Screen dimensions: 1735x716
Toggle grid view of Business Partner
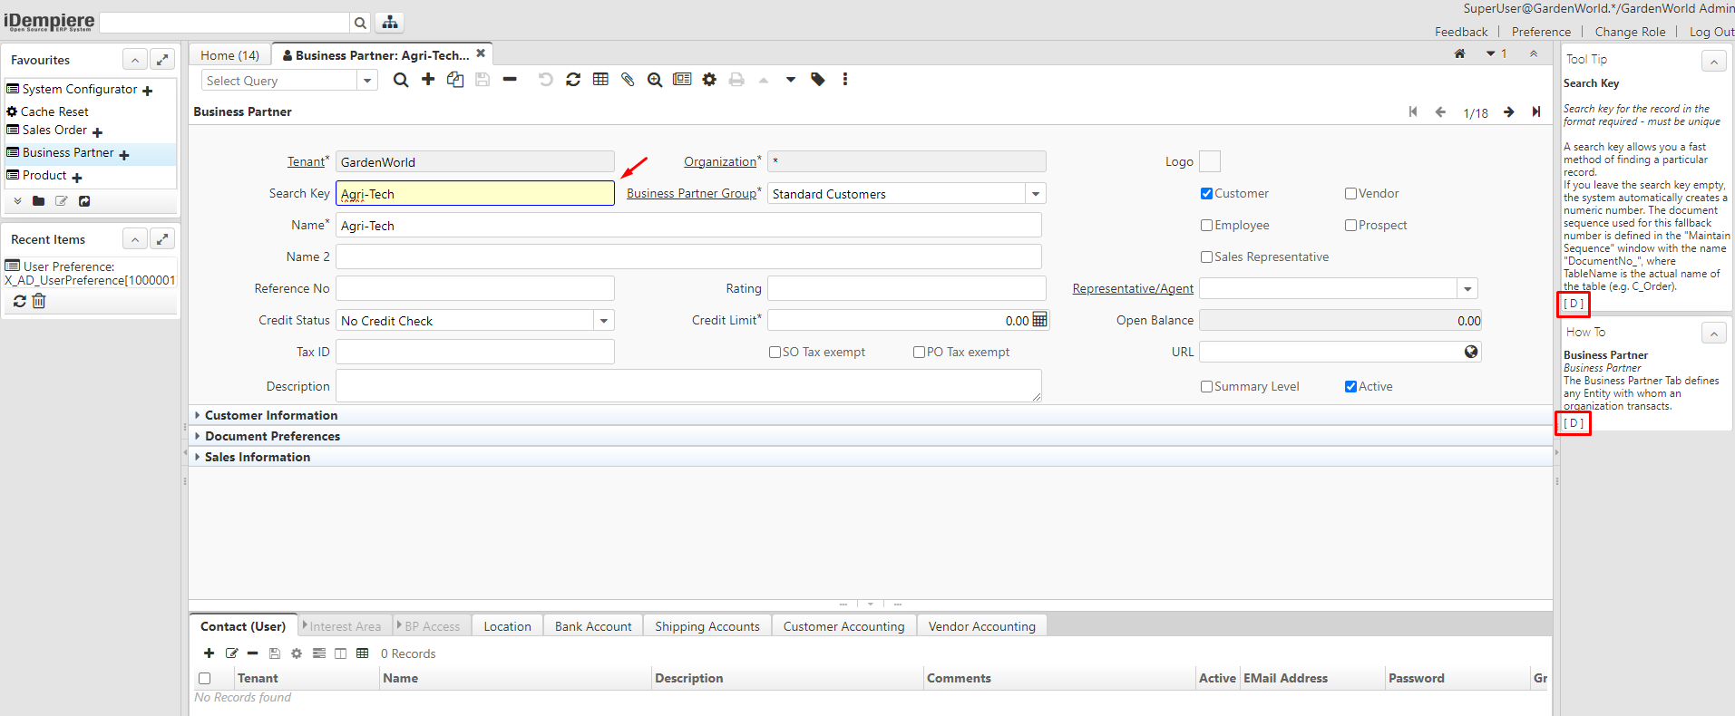pyautogui.click(x=600, y=80)
